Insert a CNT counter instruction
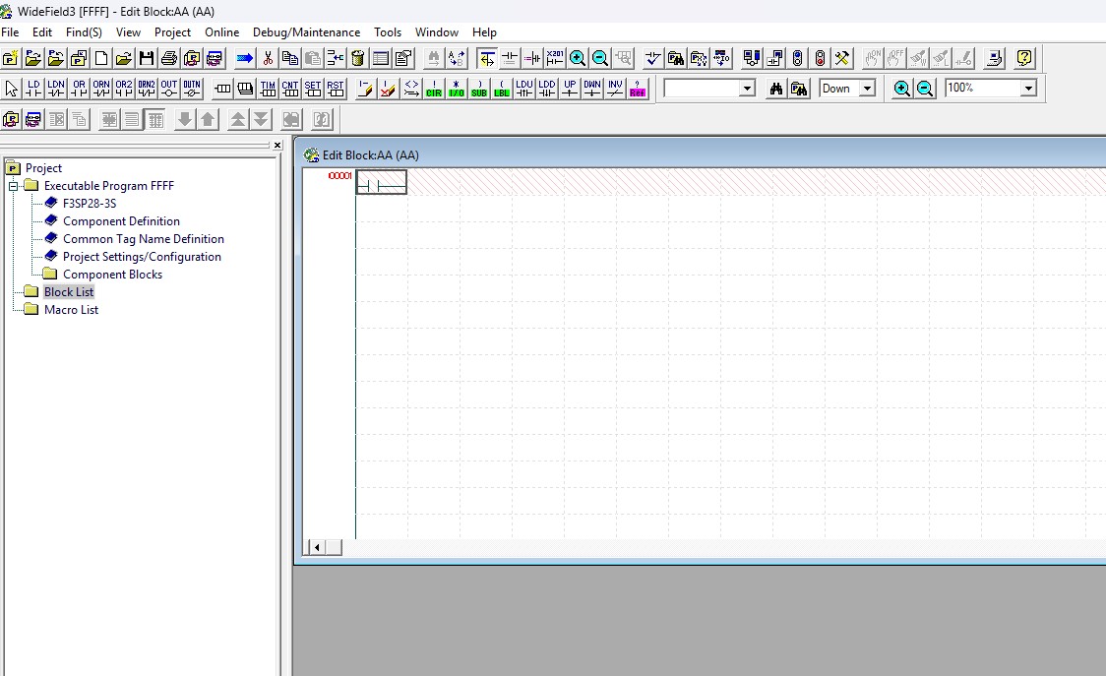 tap(290, 89)
